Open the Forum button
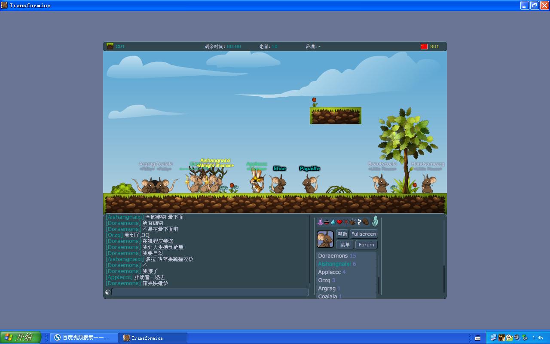Viewport: 550px width, 344px height. 367,245
